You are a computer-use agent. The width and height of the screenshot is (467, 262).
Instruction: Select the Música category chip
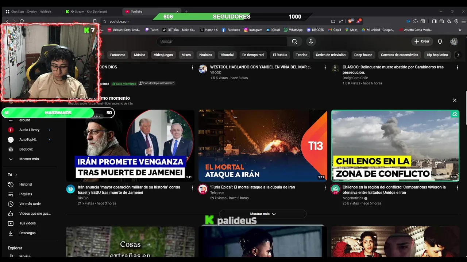click(x=139, y=55)
